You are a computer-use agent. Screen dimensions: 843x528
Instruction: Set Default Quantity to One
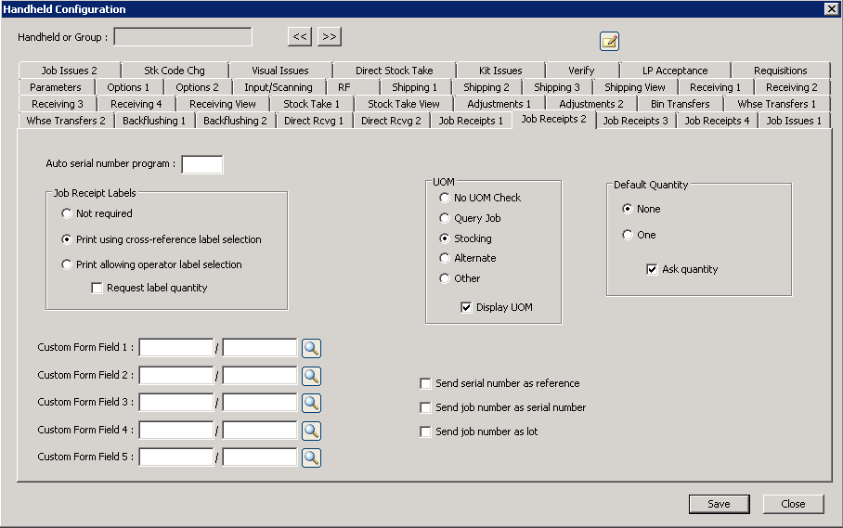[x=628, y=236]
